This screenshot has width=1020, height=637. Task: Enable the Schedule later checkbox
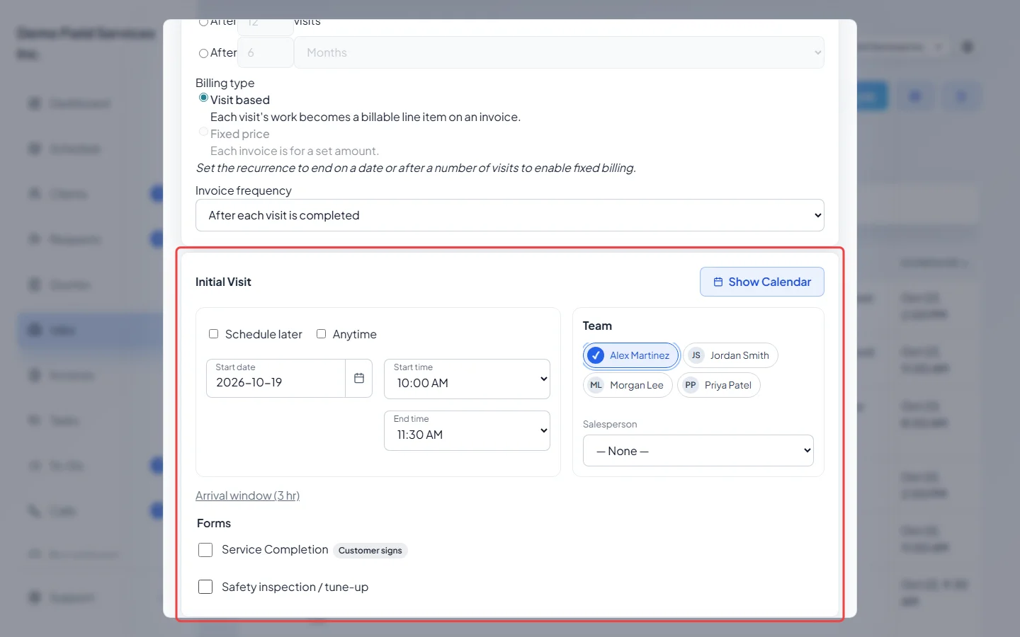[x=213, y=334]
